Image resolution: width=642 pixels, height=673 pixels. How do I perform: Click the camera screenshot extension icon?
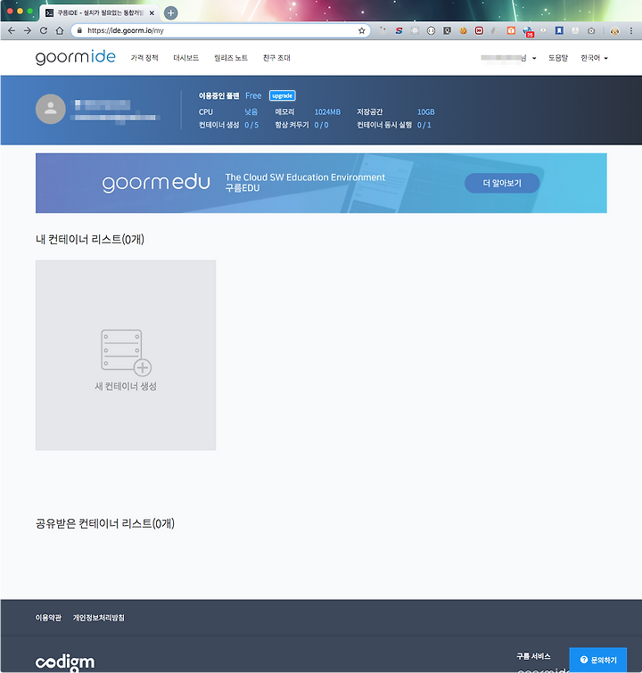[x=591, y=30]
